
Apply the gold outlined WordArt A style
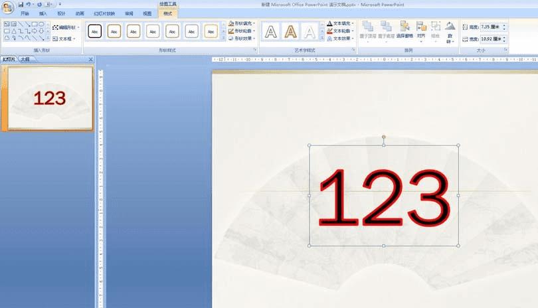pos(290,32)
